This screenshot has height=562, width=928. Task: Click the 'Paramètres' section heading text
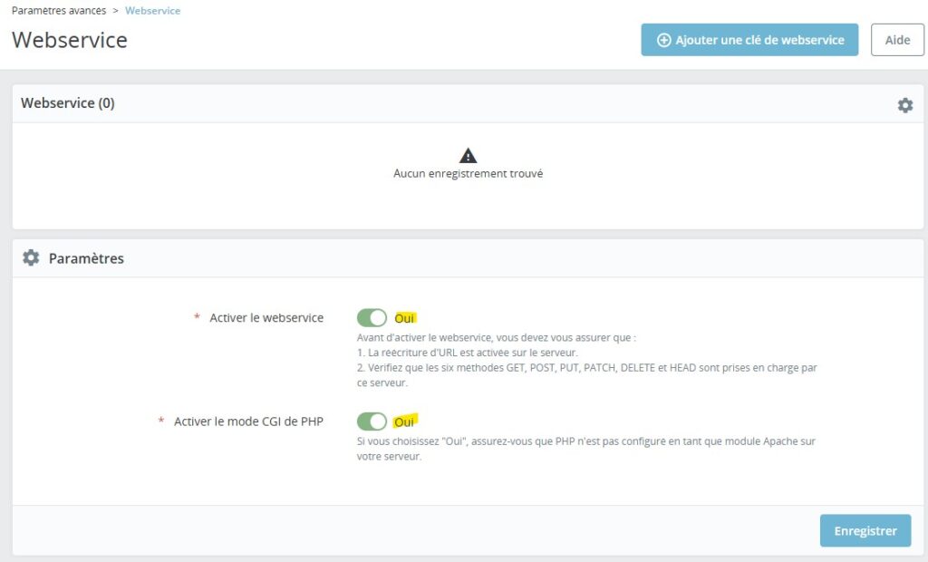pos(86,258)
